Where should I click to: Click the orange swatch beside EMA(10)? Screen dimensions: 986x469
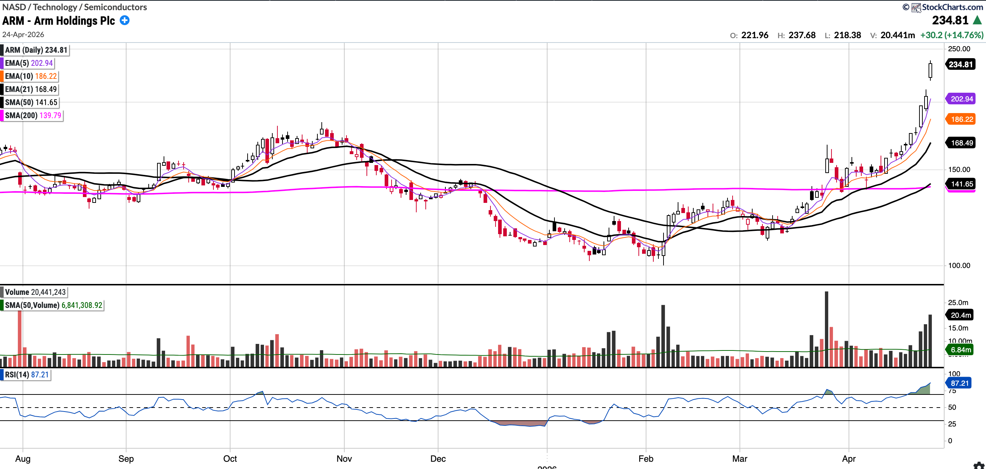coord(2,76)
